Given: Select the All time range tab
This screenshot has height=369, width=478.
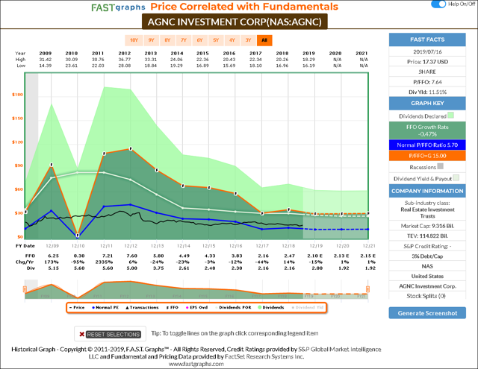Looking at the screenshot, I should tap(264, 40).
